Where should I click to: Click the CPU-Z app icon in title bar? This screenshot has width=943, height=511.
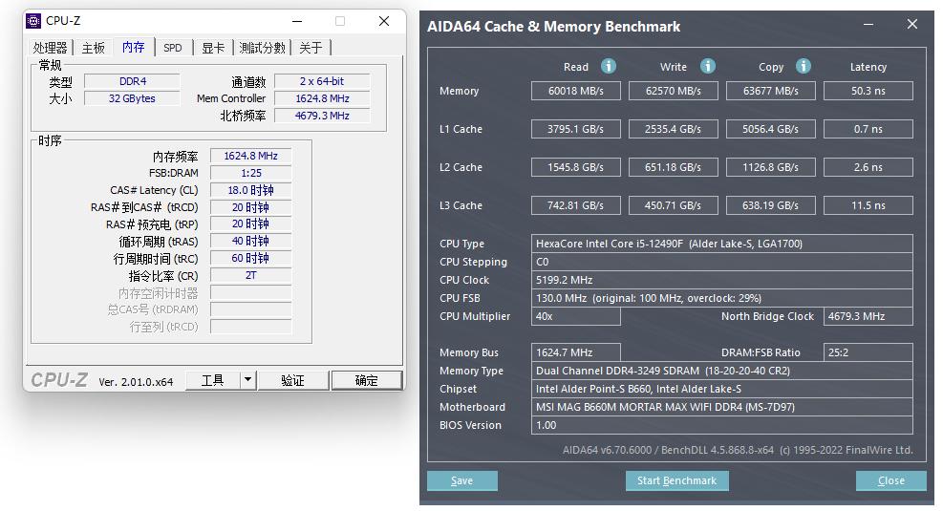33,21
